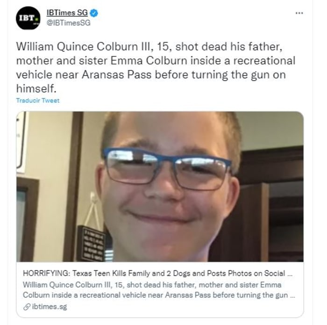Open the three-dot more options menu
Screen dimensions: 327x325
click(x=299, y=13)
